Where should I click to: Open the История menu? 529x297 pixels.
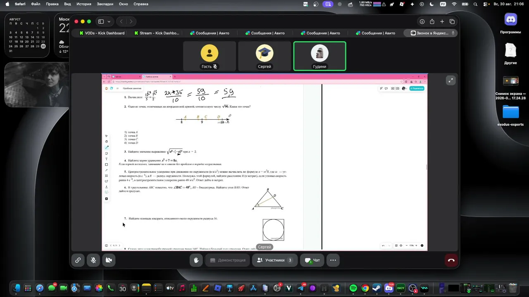point(84,4)
